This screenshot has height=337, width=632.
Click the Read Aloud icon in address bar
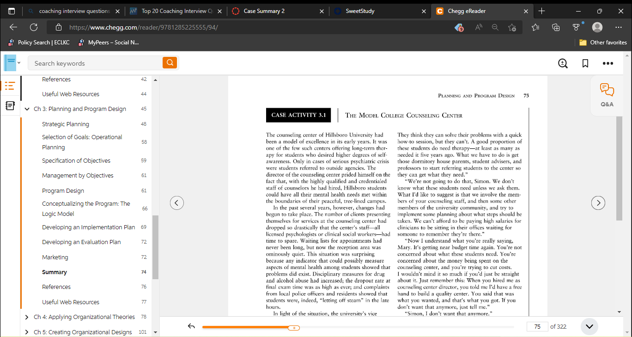point(479,27)
